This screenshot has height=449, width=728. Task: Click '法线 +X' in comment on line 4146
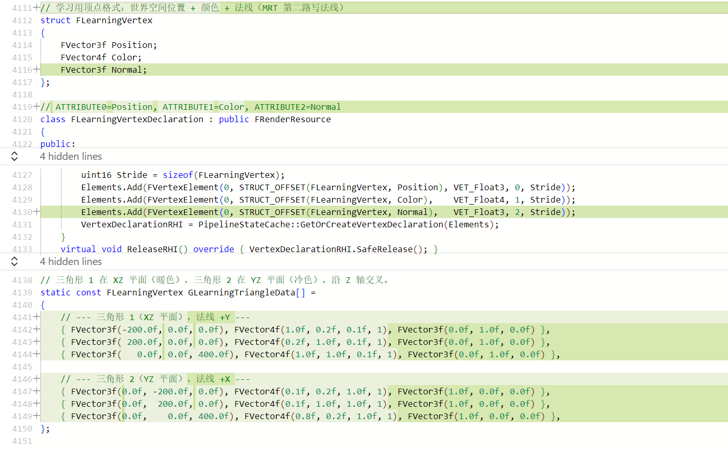[x=213, y=379]
